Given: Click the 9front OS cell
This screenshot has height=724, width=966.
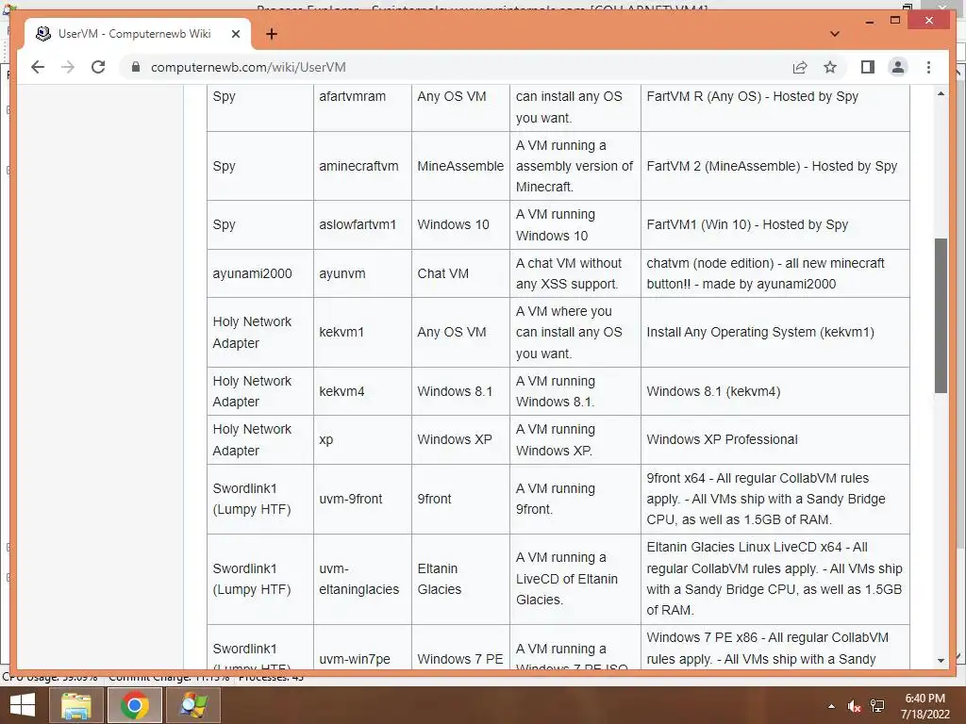Looking at the screenshot, I should (x=460, y=499).
